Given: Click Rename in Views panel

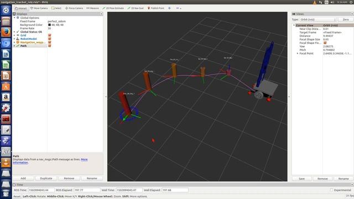Looking at the screenshot, I should click(x=343, y=179).
